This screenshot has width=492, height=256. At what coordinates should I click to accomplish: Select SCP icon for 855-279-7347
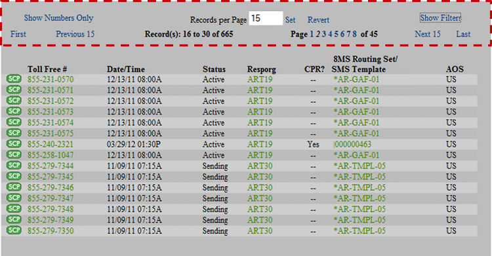coord(14,198)
